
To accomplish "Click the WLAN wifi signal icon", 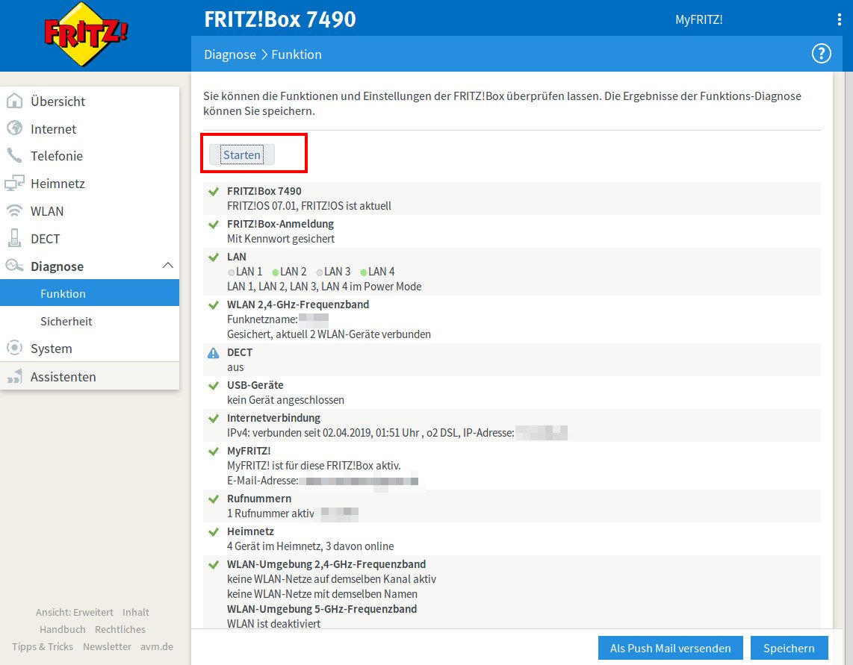I will click(15, 211).
